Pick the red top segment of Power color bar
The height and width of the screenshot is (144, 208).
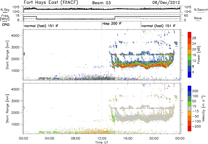tap(190, 35)
